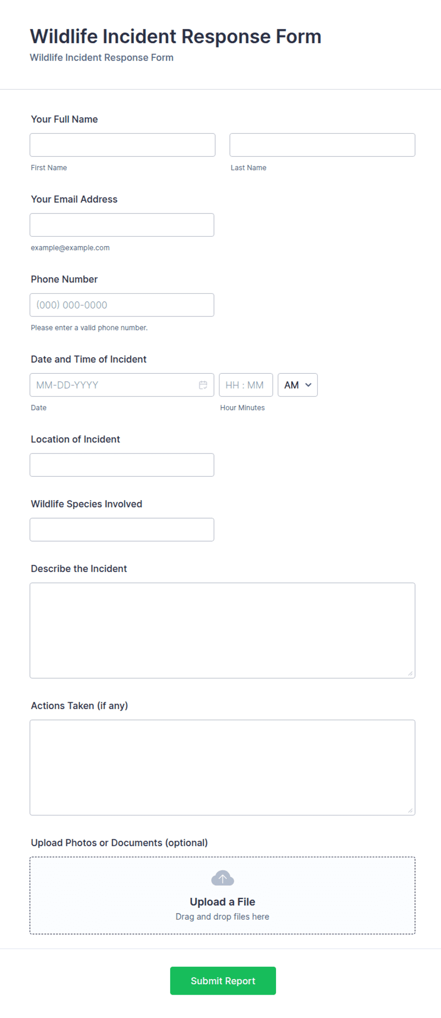Click the cloud upload icon

tap(222, 878)
